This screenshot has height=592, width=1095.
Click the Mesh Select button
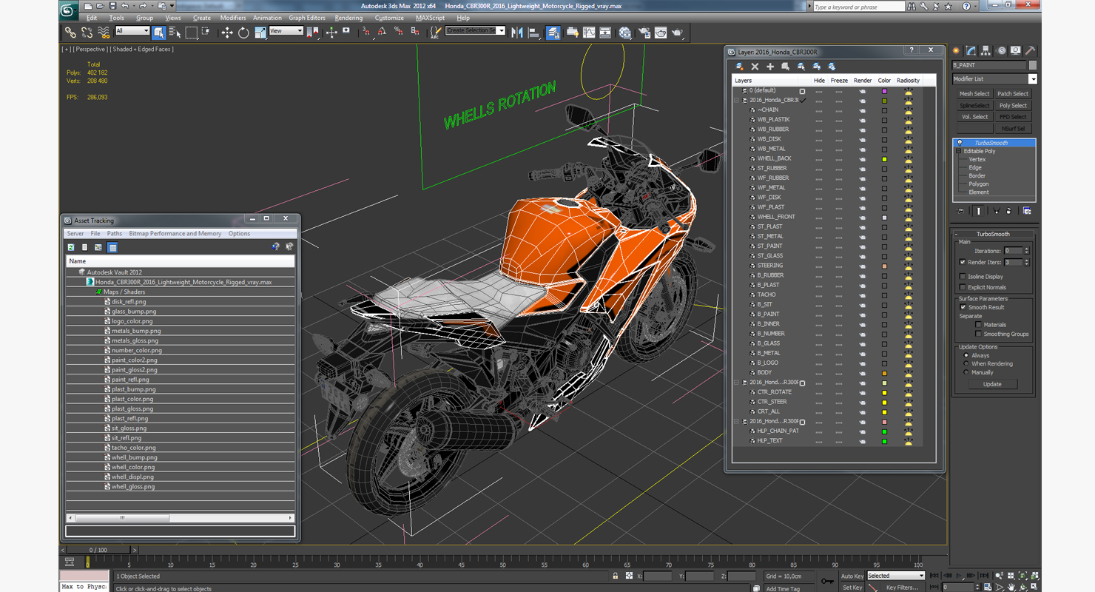(x=974, y=94)
